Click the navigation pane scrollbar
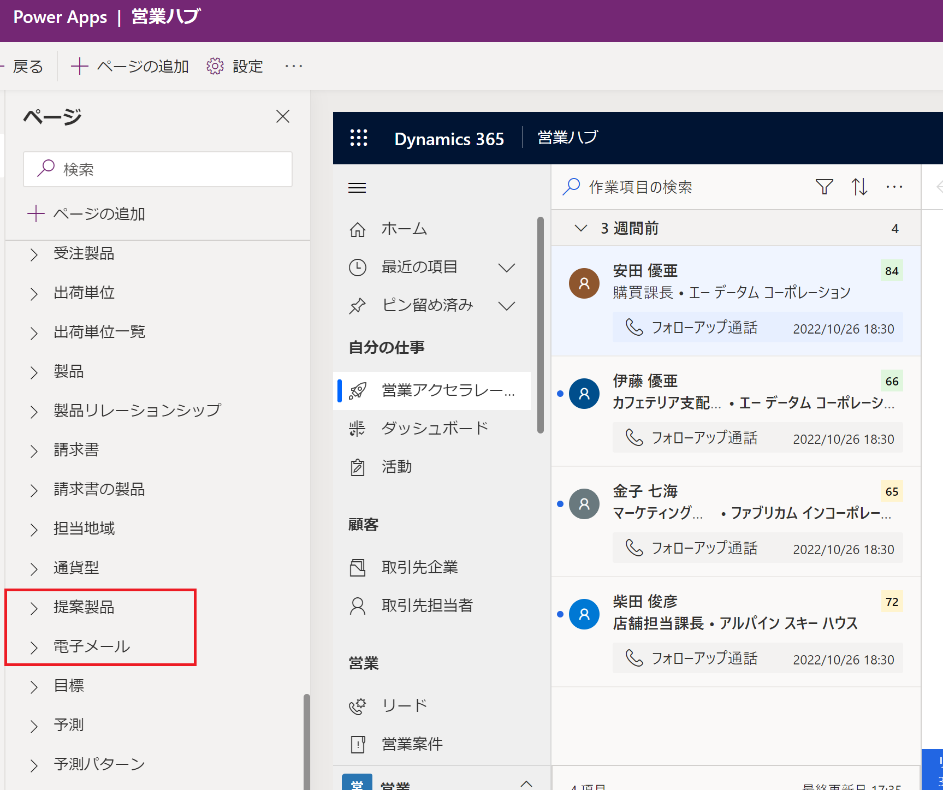This screenshot has height=790, width=943. [541, 325]
